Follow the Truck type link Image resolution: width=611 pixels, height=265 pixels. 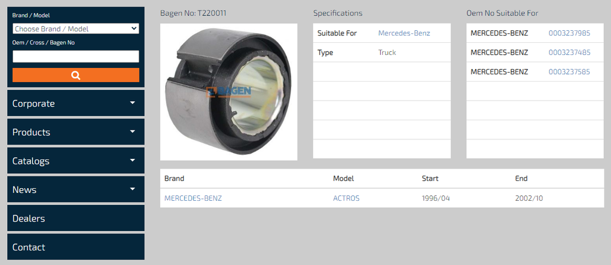point(387,52)
